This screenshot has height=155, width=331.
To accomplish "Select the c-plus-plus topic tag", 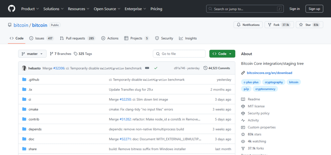I will pyautogui.click(x=251, y=82).
